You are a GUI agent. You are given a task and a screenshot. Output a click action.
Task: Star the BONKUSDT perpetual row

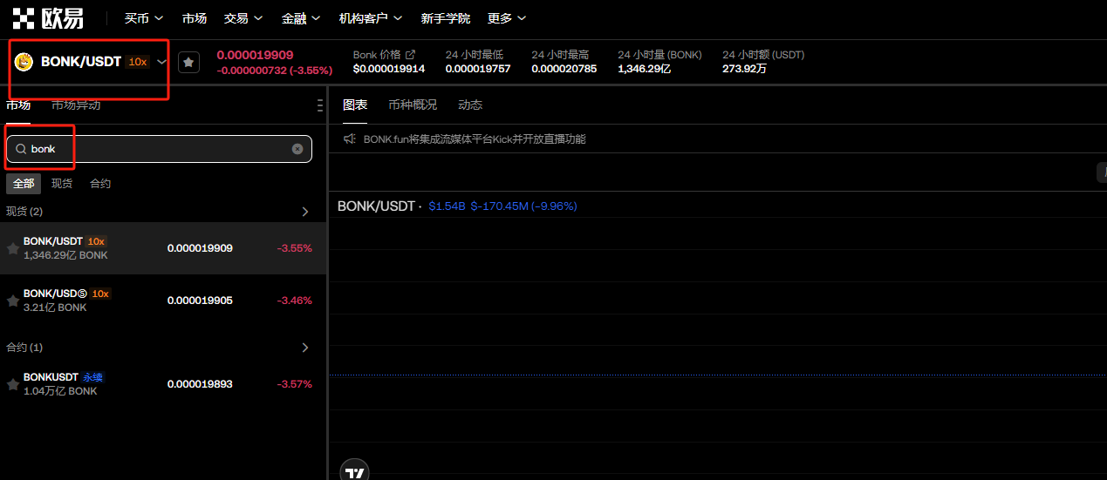[x=13, y=384]
